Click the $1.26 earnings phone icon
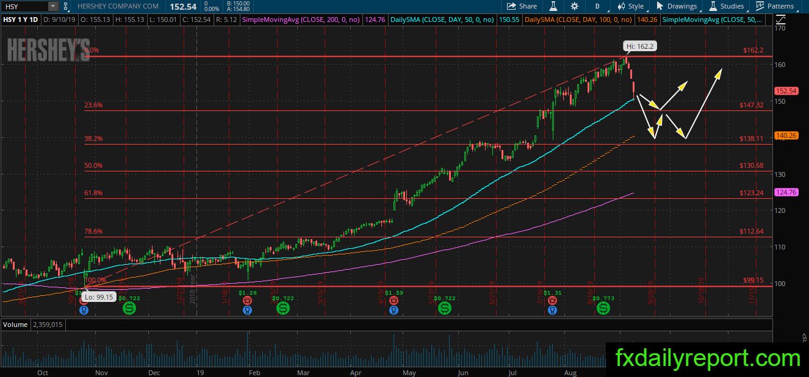Viewport: 809px width, 377px height. point(246,301)
